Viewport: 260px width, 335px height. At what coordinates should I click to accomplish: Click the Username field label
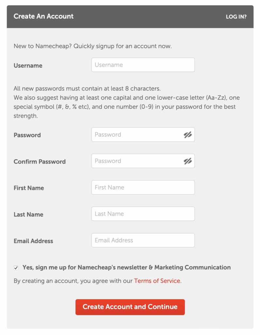(28, 65)
